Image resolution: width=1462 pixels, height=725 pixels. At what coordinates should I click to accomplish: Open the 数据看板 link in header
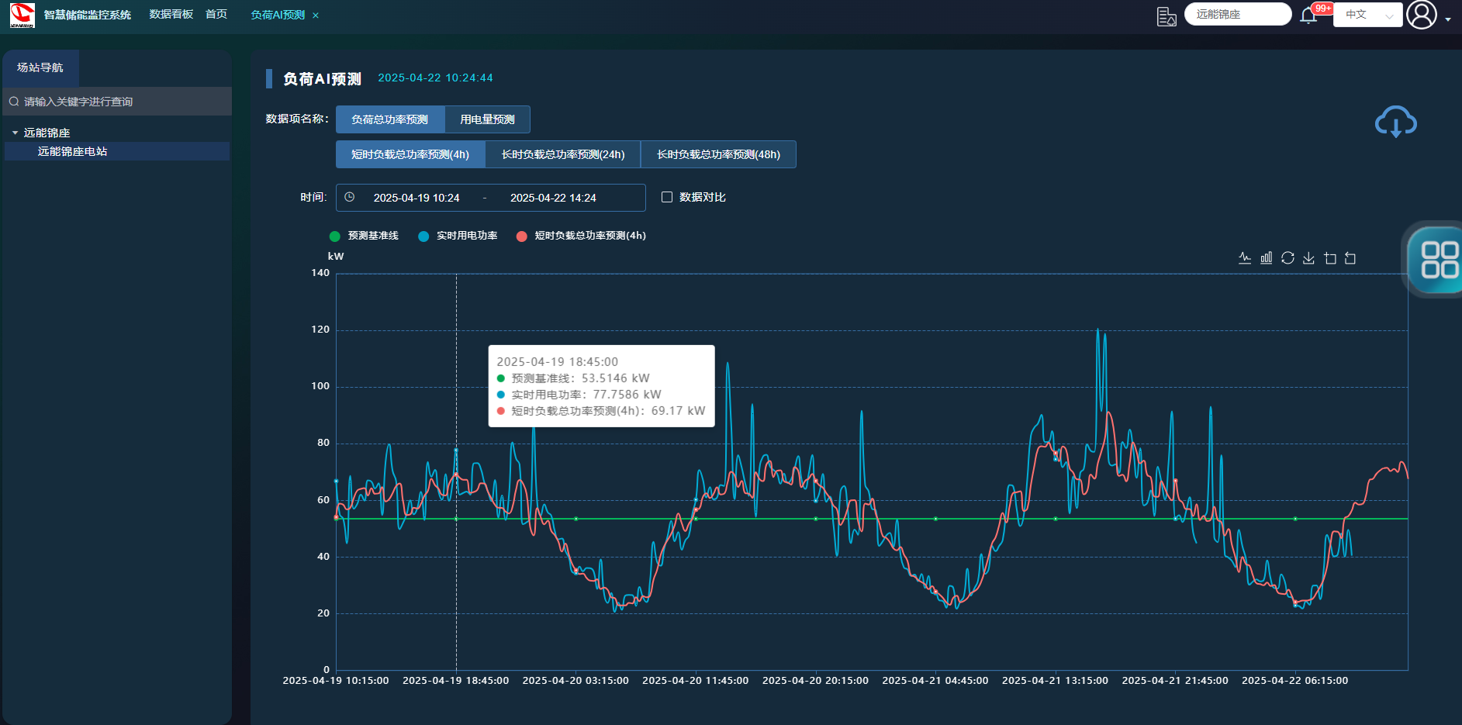tap(171, 15)
